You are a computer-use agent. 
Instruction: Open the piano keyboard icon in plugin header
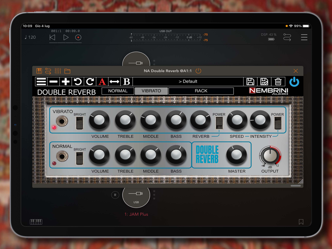(39, 71)
